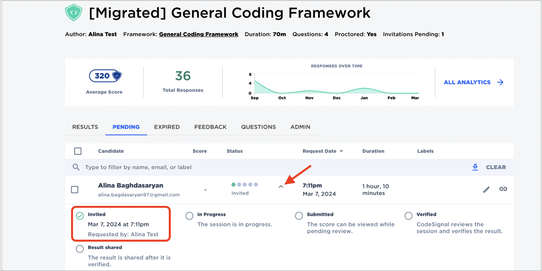Click the Verified stage circle
The image size is (542, 271).
coord(409,216)
